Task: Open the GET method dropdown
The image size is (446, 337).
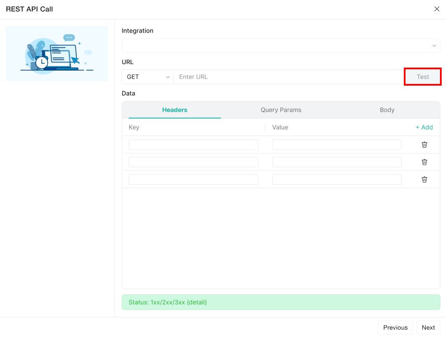Action: (148, 77)
